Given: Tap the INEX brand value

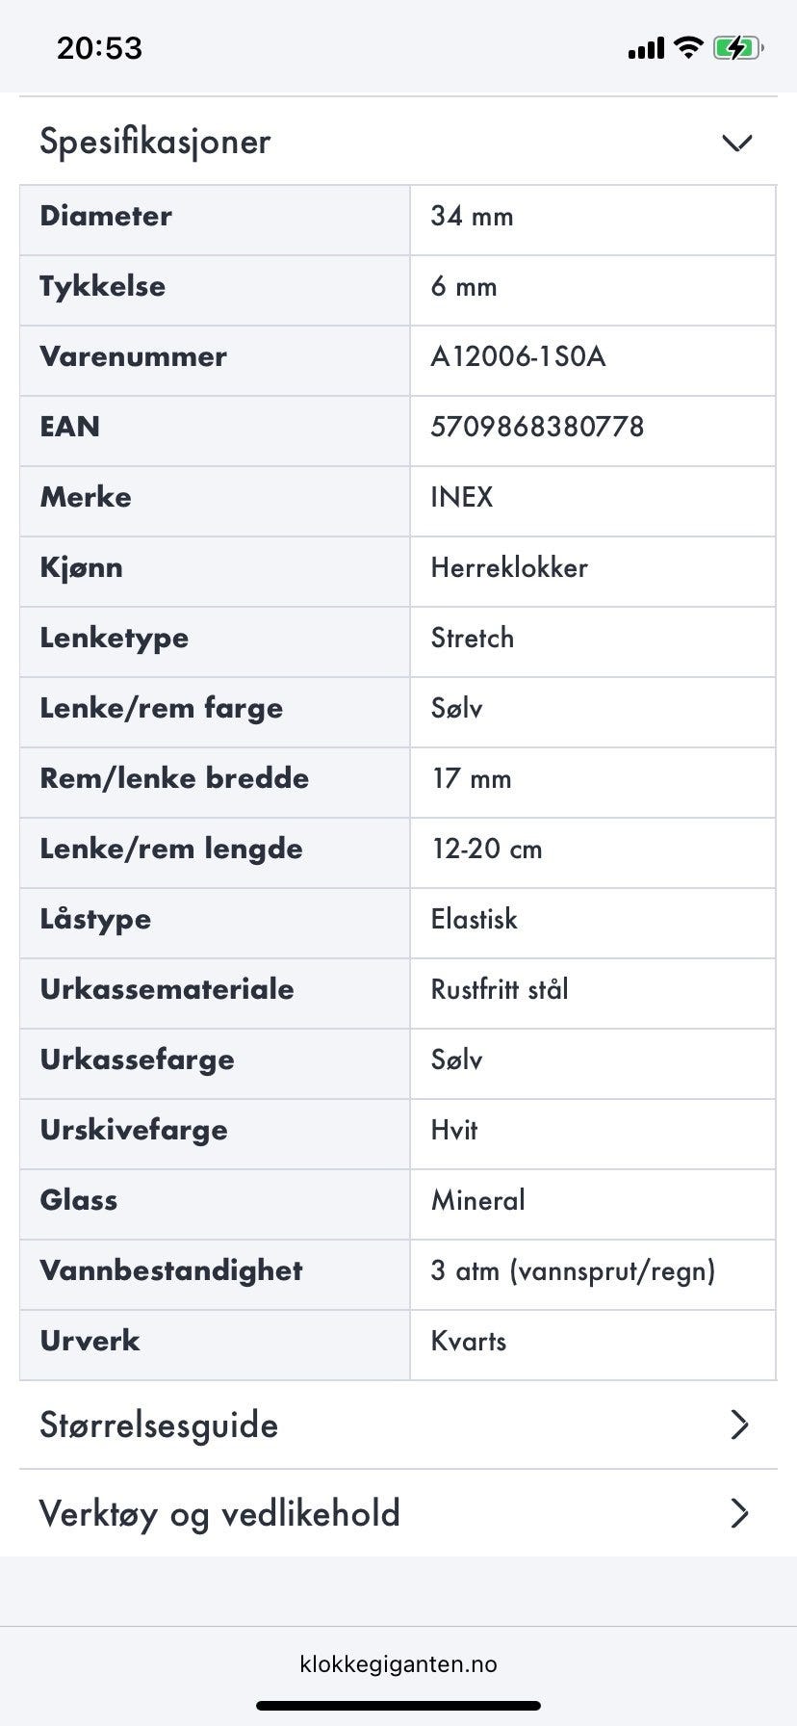Looking at the screenshot, I should pyautogui.click(x=462, y=497).
